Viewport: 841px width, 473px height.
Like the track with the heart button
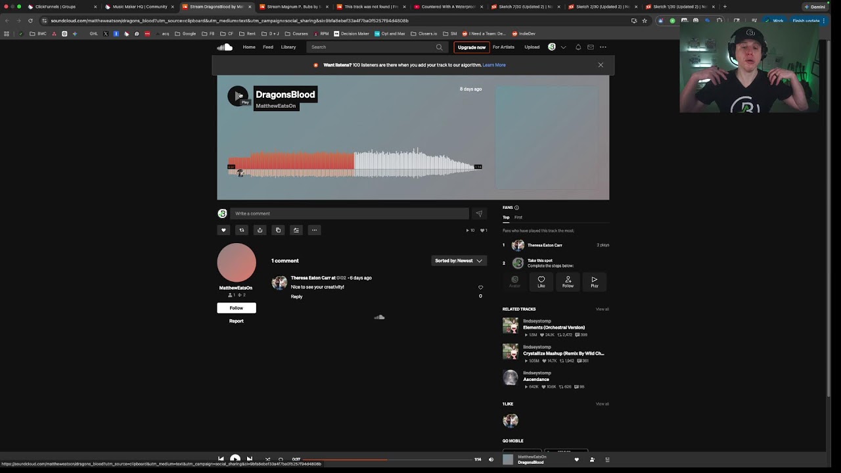pos(223,230)
